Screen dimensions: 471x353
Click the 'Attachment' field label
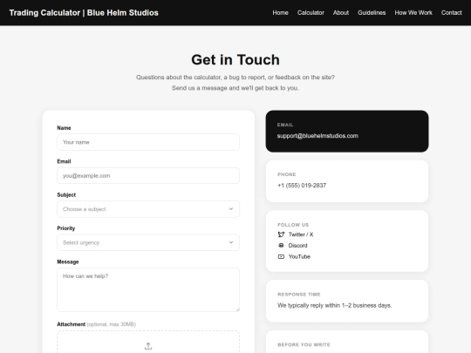click(x=72, y=324)
